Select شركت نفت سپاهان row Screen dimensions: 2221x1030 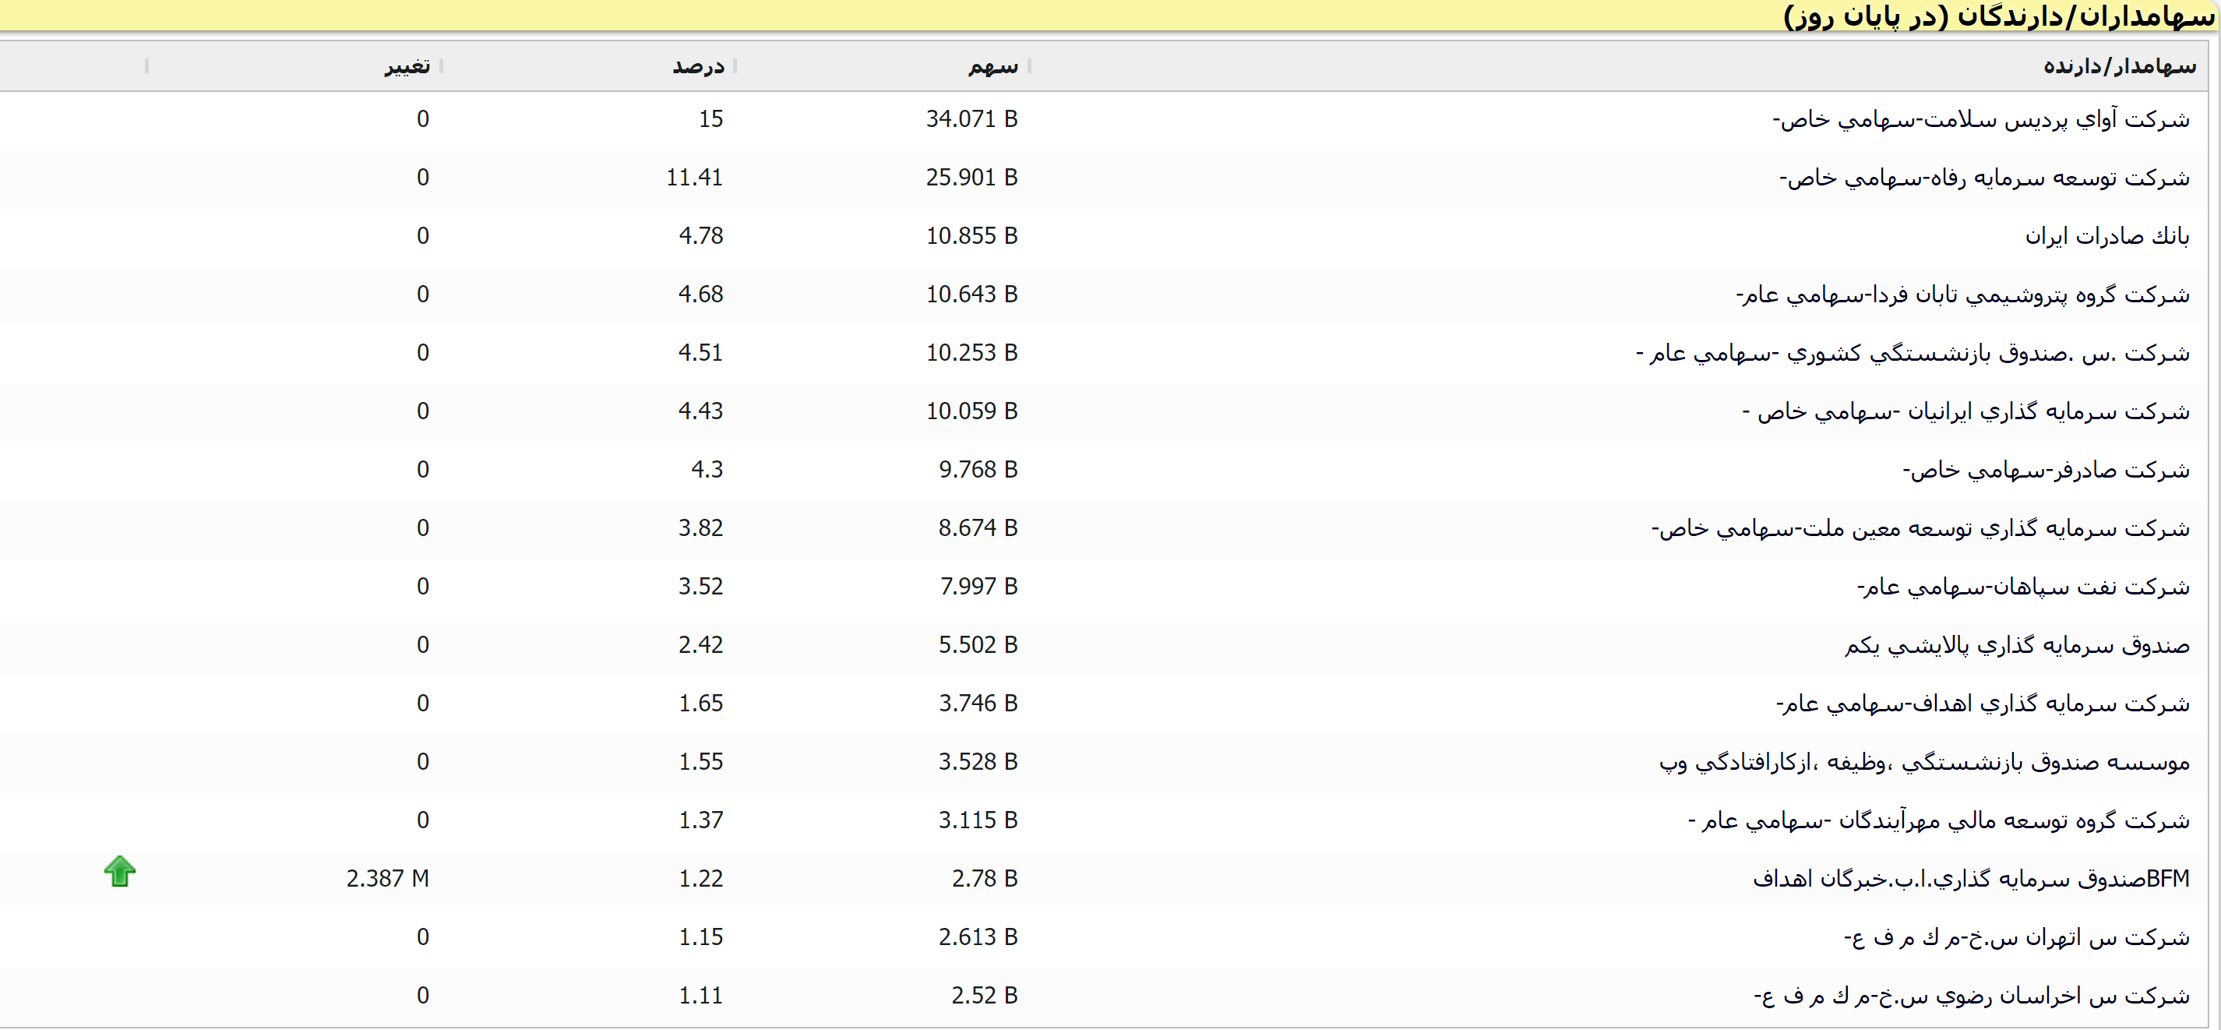[x=2022, y=587]
